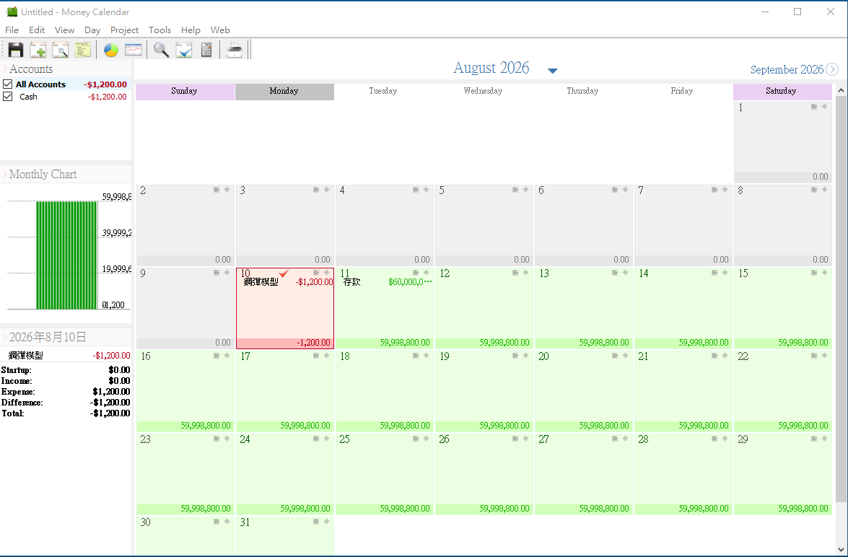Open the Help menu
Image resolution: width=848 pixels, height=557 pixels.
point(191,30)
